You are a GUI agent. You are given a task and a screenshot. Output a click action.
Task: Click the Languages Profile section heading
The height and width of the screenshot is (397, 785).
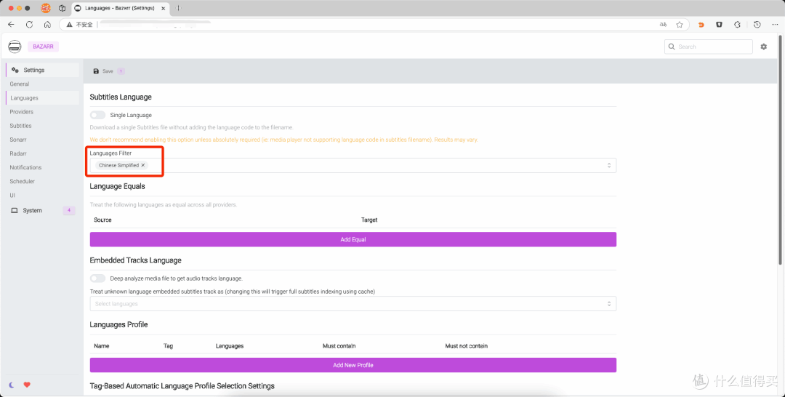click(x=118, y=324)
